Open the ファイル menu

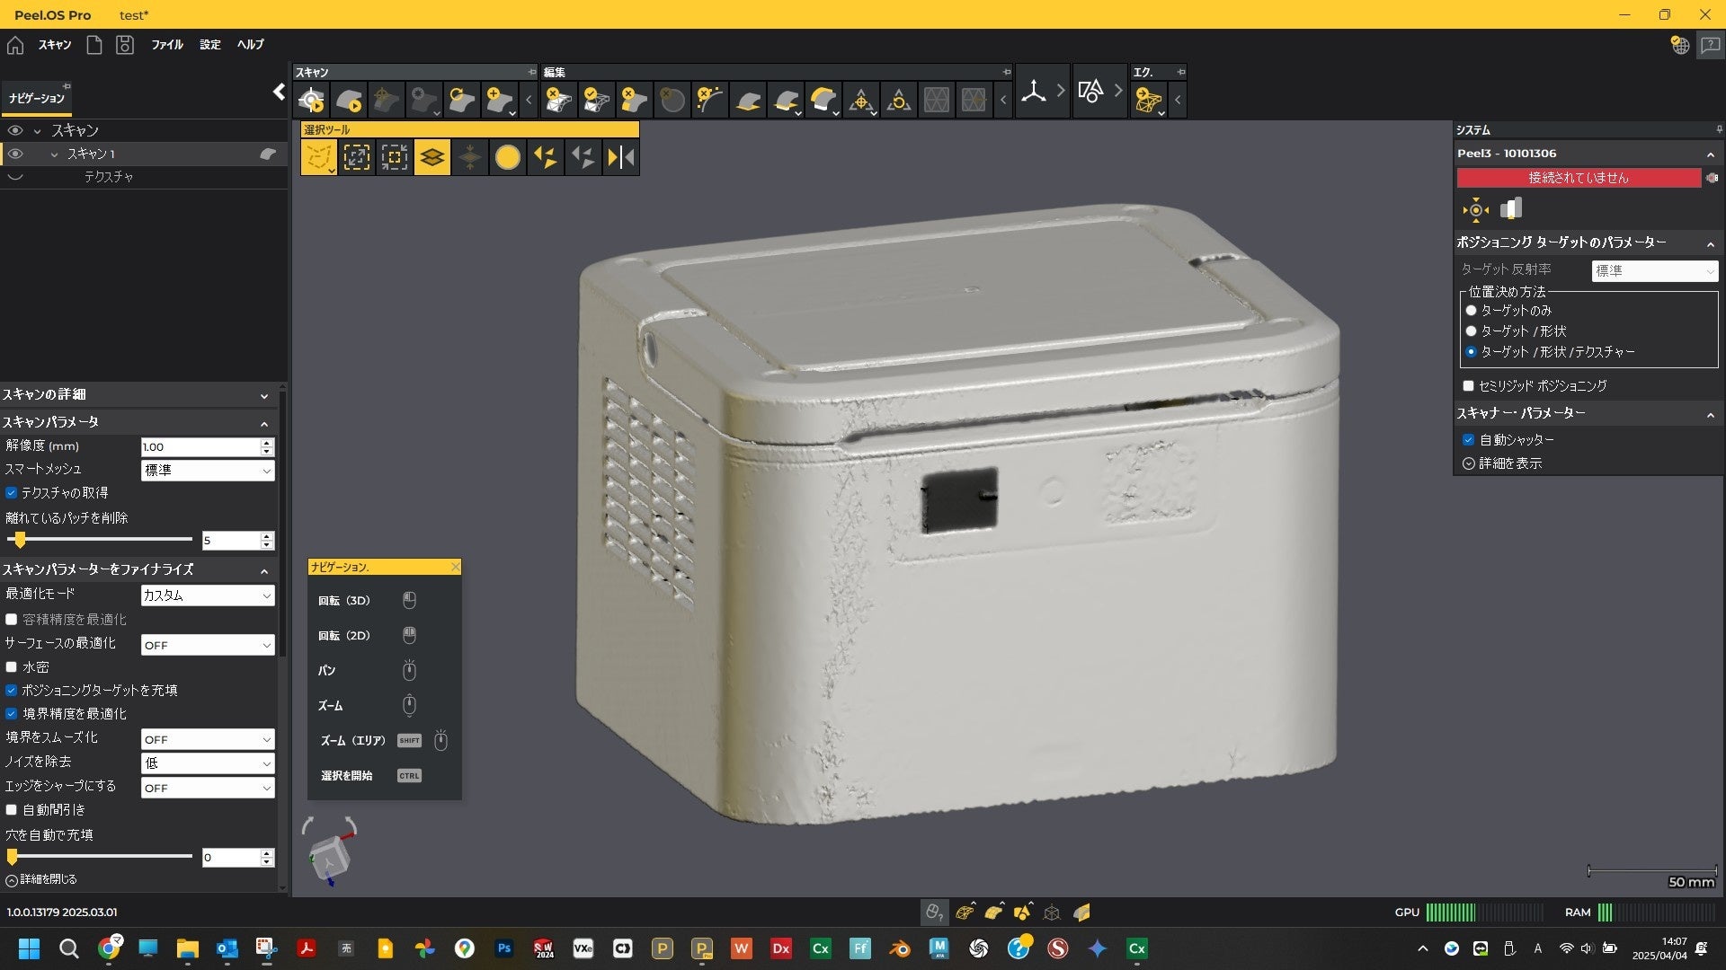(x=166, y=44)
